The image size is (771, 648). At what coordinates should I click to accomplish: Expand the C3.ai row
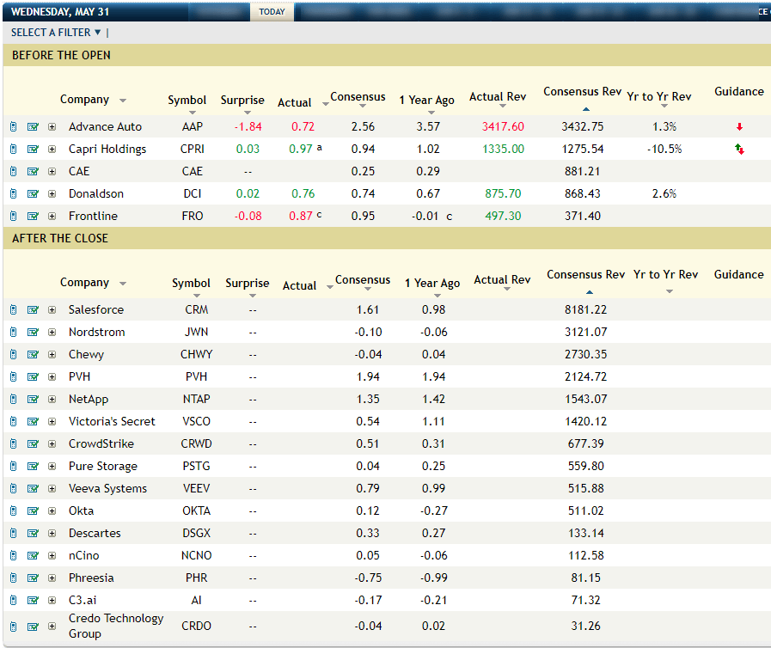tap(52, 601)
